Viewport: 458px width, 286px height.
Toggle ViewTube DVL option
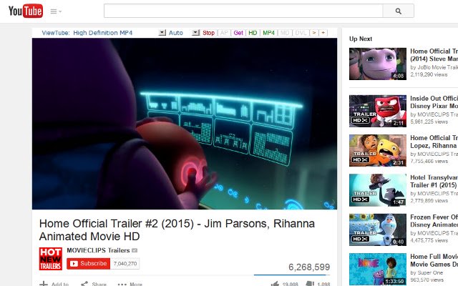pos(301,33)
